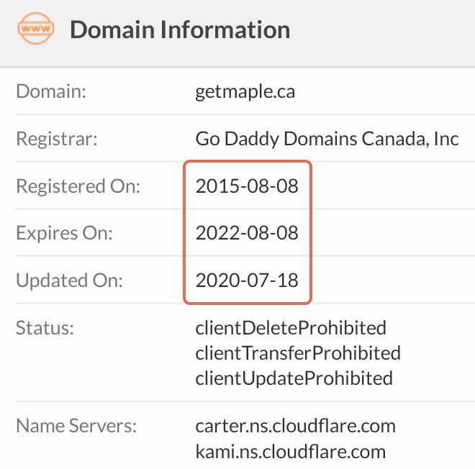This screenshot has height=469, width=475.
Task: Select the 2020-07-18 updated date
Action: 247,280
